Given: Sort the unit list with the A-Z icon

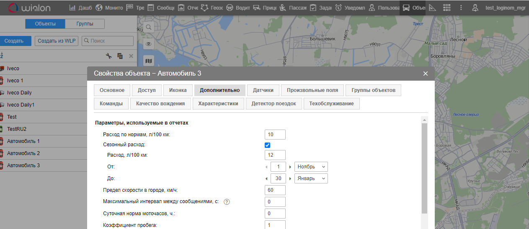Looking at the screenshot, I should pyautogui.click(x=2, y=56).
